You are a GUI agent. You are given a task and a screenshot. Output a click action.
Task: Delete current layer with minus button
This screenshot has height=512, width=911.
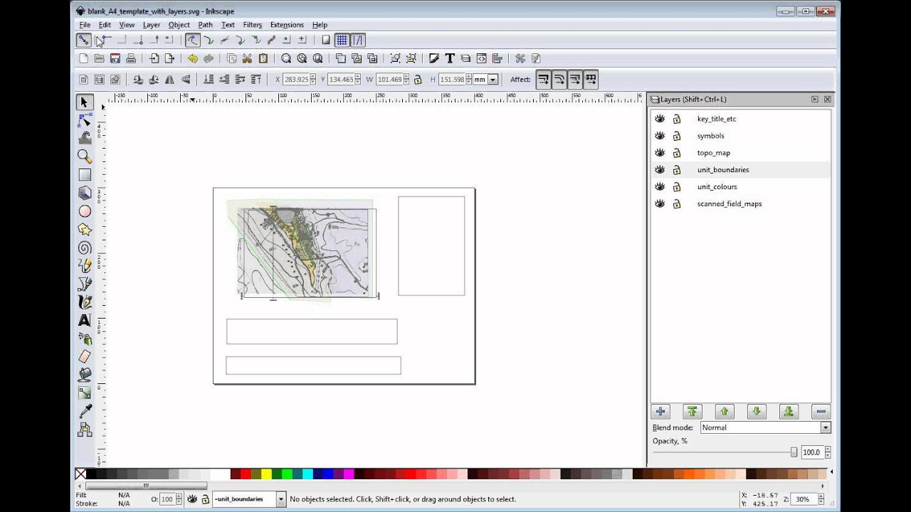[x=821, y=412]
